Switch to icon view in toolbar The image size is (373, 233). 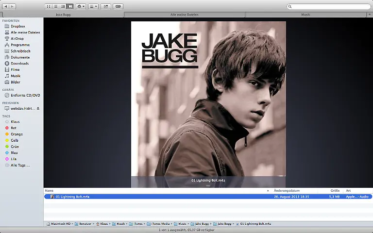(49, 6)
